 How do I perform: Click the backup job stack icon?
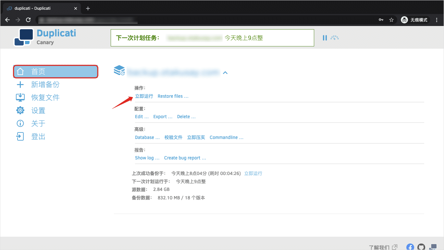tap(119, 70)
